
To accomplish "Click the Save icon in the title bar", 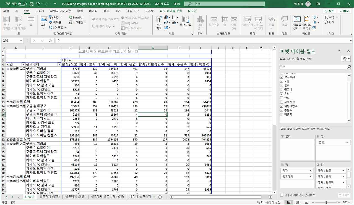I will coord(32,4).
